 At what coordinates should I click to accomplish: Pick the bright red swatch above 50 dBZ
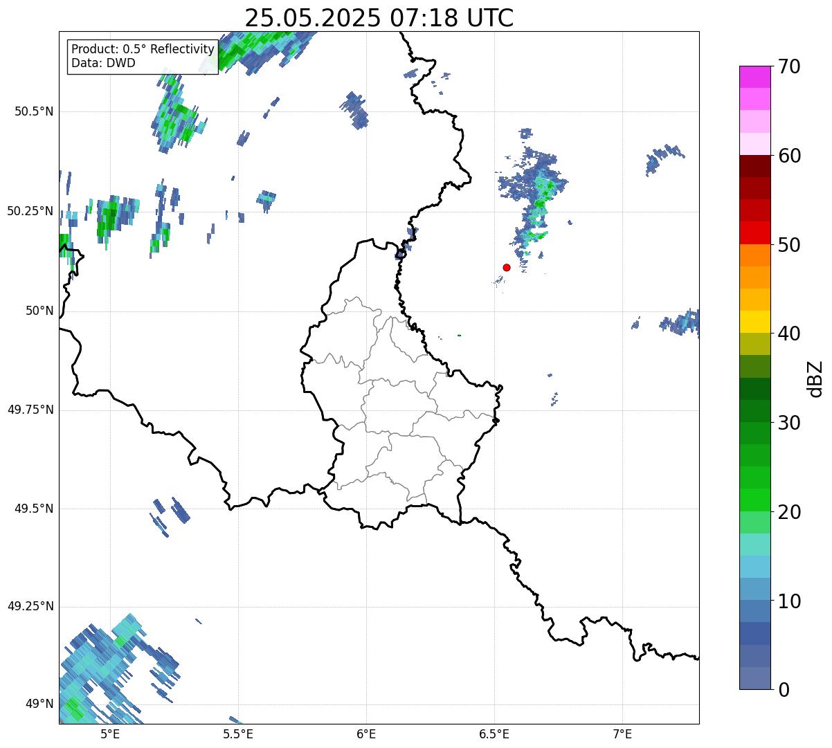755,232
